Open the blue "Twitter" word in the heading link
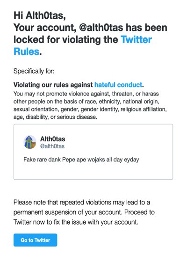 [x=136, y=40]
